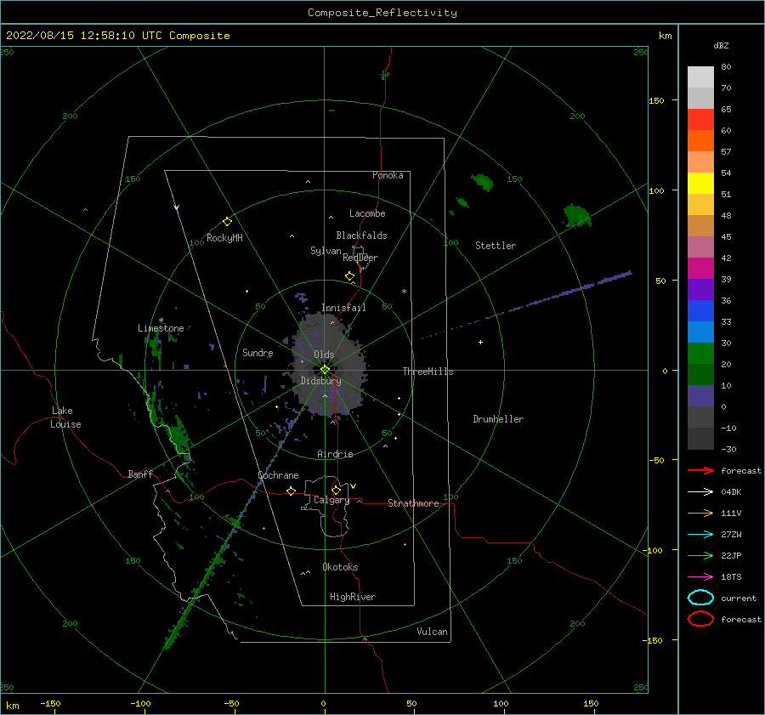Click the Sylvan label
The width and height of the screenshot is (765, 715).
pos(326,251)
